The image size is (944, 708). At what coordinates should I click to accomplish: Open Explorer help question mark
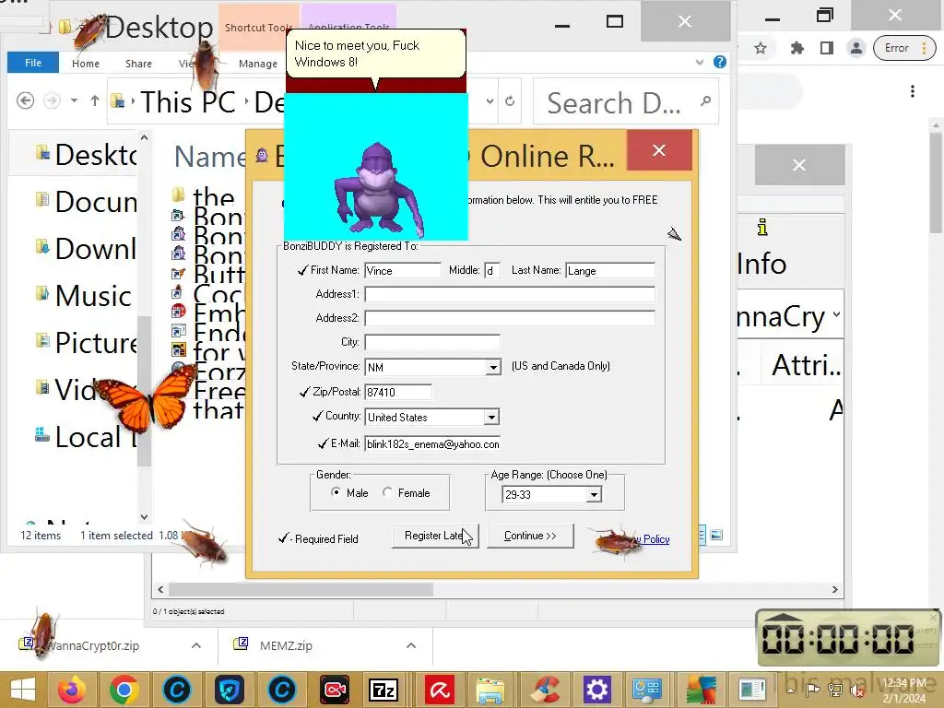tap(719, 62)
